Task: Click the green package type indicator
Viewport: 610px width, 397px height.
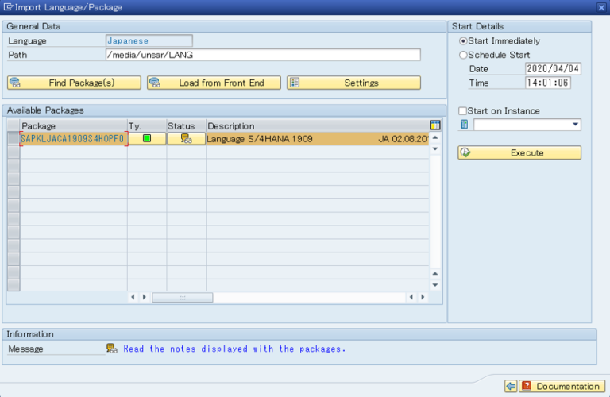Action: coord(147,139)
